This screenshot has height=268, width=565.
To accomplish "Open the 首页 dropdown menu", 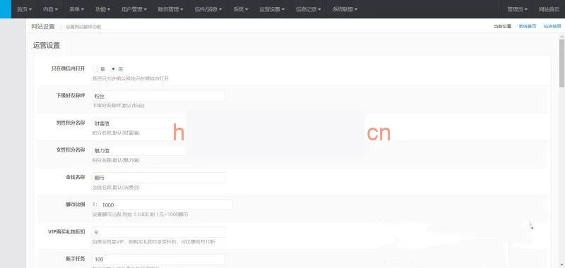I will click(x=25, y=9).
